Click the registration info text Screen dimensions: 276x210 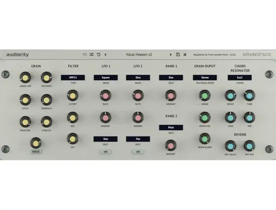(215, 54)
